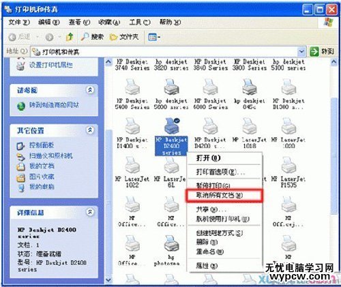Select the HP Deskjet D2400 series printer icon
This screenshot has width=341, height=287.
tap(172, 126)
